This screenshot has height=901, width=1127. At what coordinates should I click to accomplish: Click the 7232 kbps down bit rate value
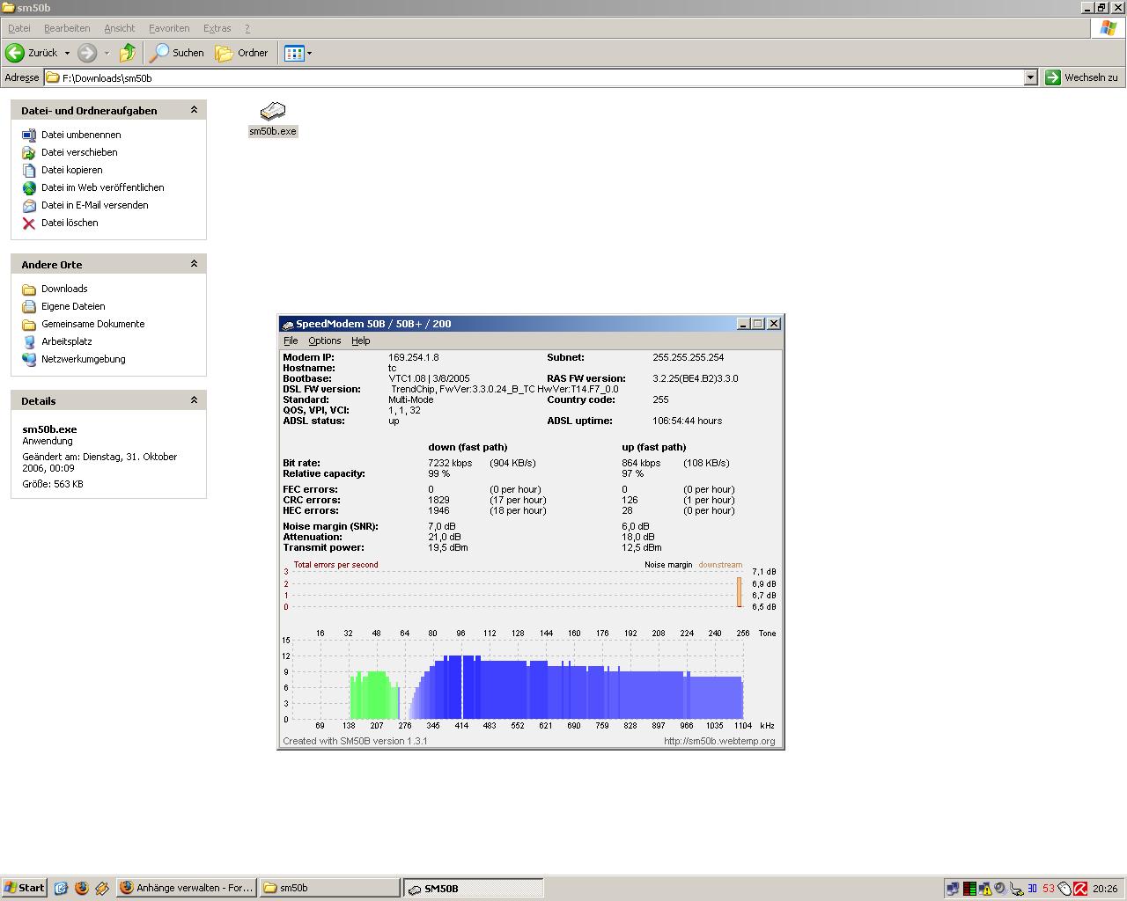click(450, 463)
